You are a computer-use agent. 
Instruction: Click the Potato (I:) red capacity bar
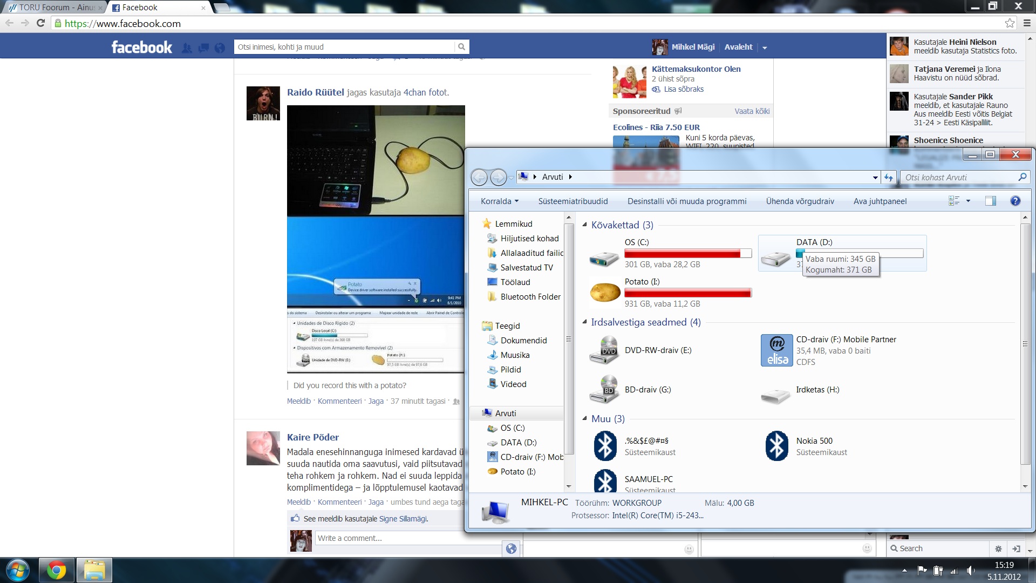click(688, 293)
